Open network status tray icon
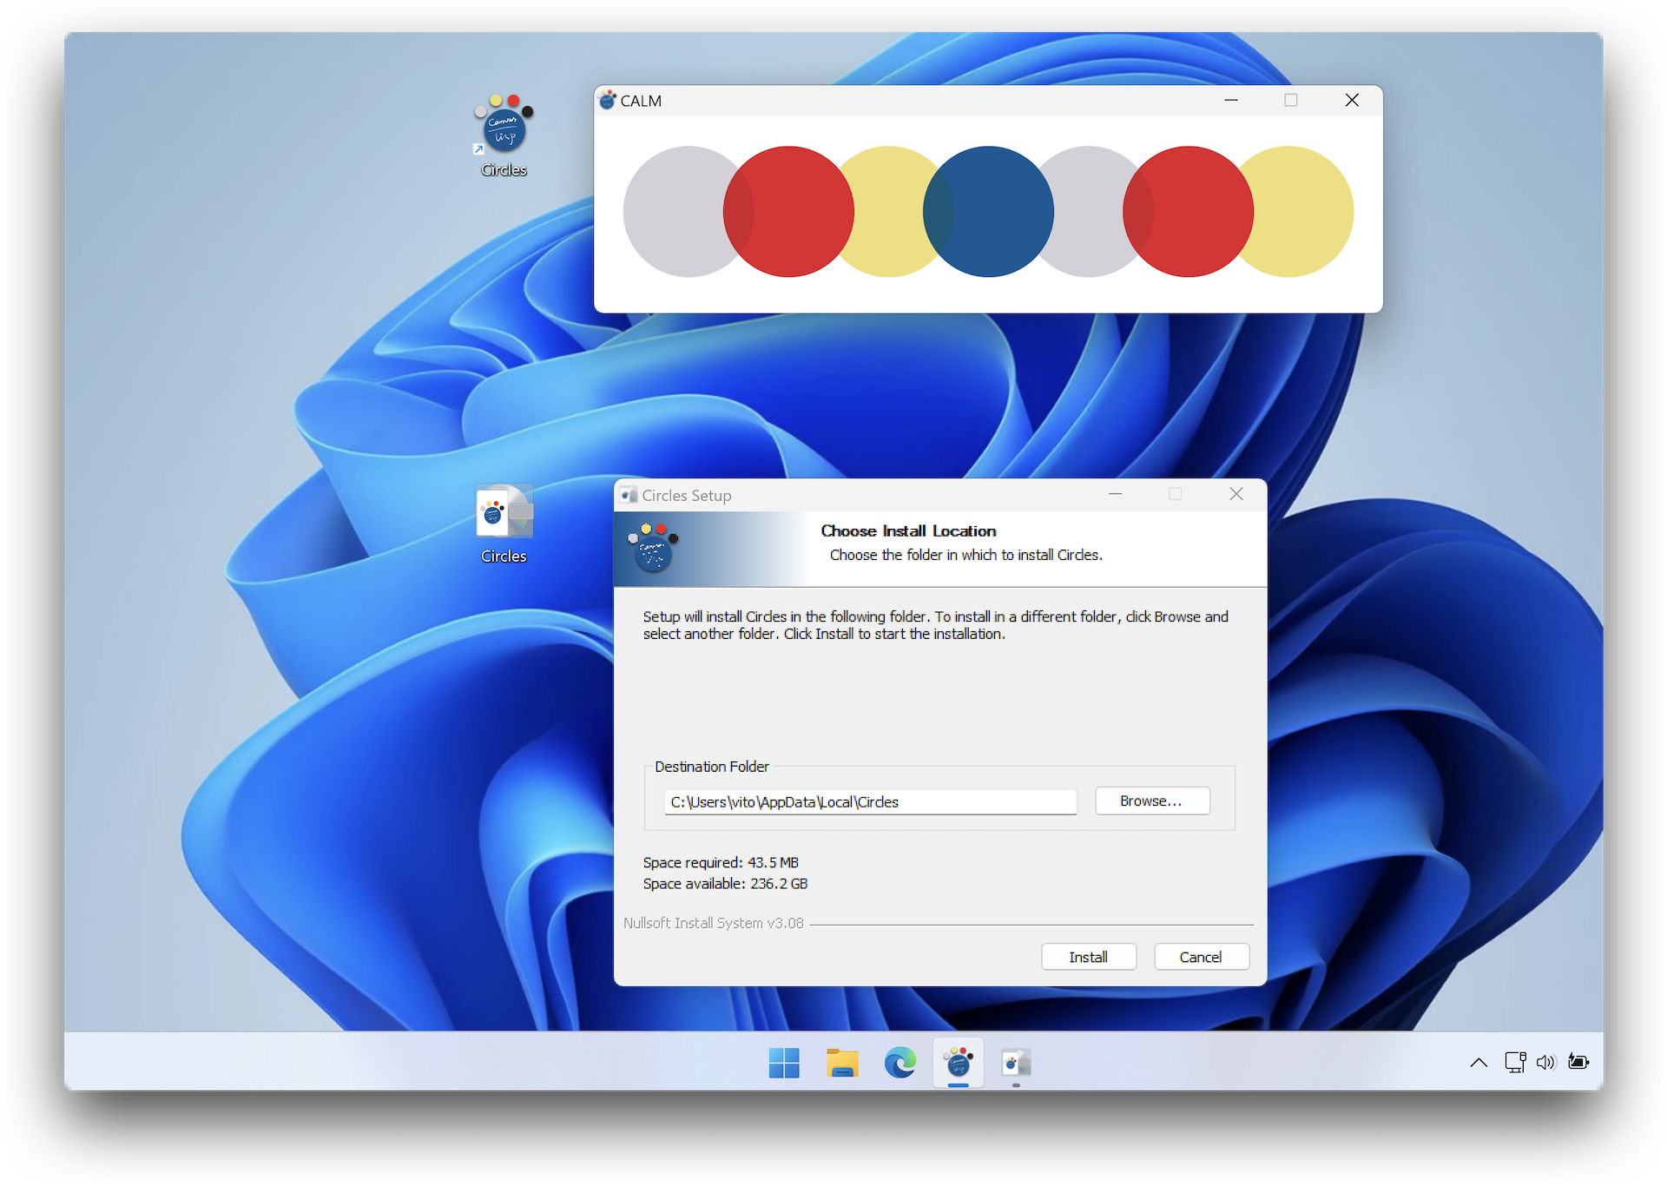This screenshot has height=1186, width=1667. (1515, 1062)
